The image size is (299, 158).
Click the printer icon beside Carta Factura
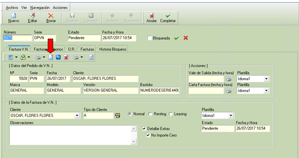(x=228, y=91)
